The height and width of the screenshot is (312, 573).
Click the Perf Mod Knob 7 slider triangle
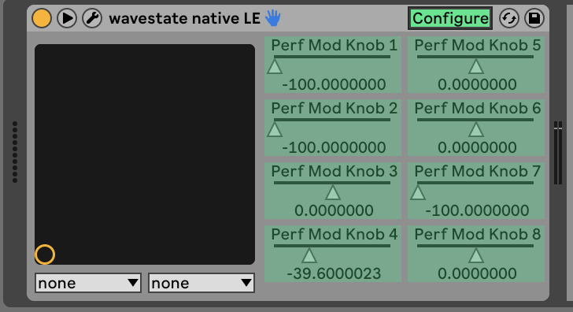[x=418, y=193]
